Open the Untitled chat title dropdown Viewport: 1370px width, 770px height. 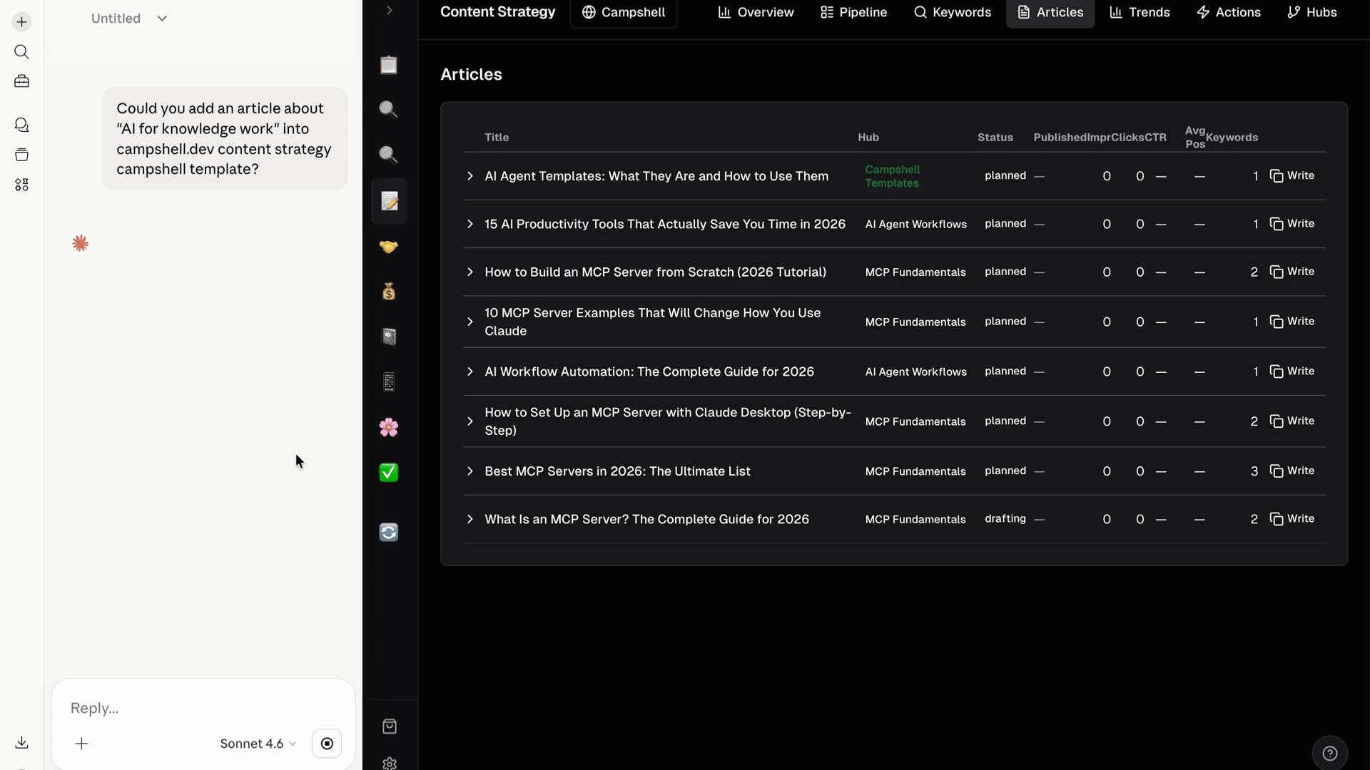pyautogui.click(x=128, y=19)
